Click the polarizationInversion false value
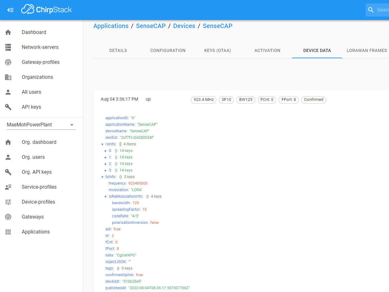Viewport: 389px width, 292px height. 155,223
